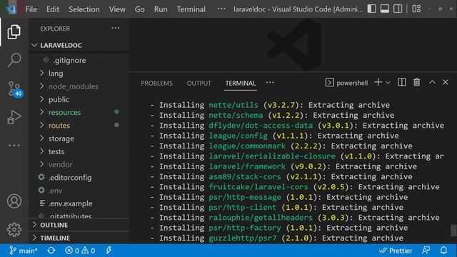Screen dimensions: 457x257
Task: Open the .editorconfig file
Action: (79, 178)
